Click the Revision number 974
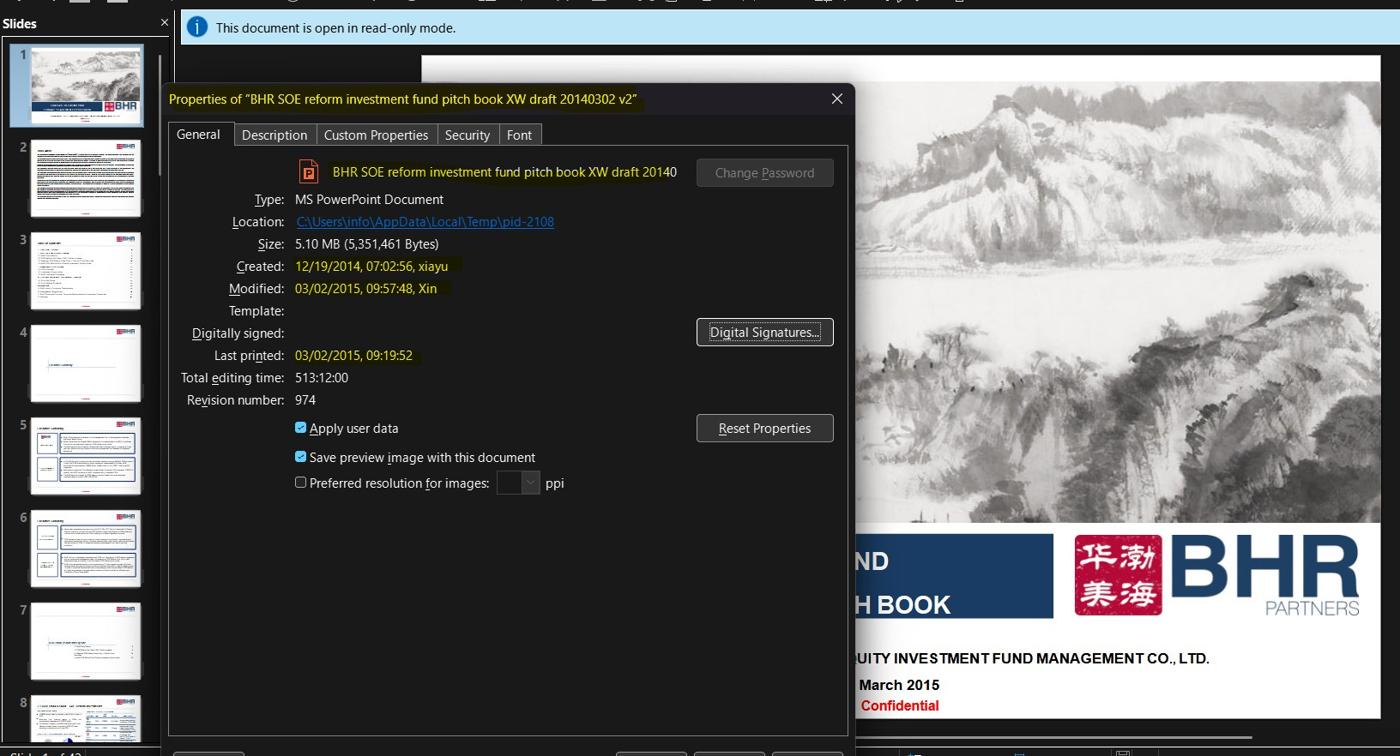 (x=305, y=400)
